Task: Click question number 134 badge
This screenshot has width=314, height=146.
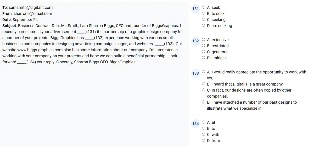Action: tap(195, 123)
